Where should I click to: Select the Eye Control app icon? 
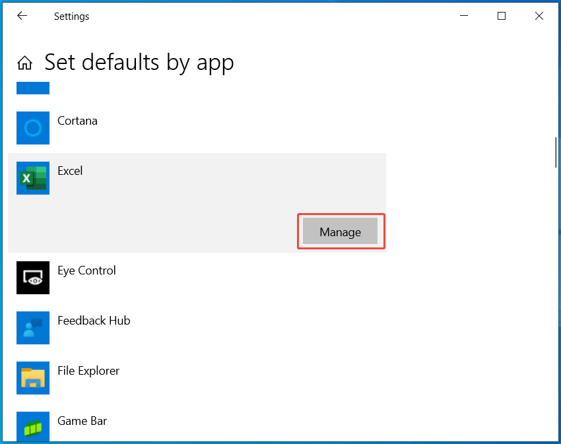(33, 278)
